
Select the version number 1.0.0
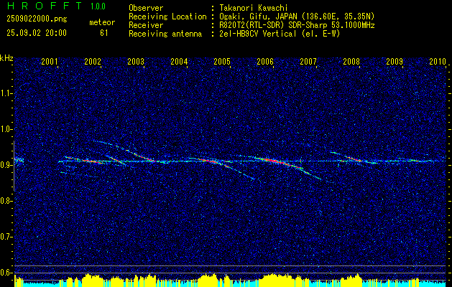(98, 6)
